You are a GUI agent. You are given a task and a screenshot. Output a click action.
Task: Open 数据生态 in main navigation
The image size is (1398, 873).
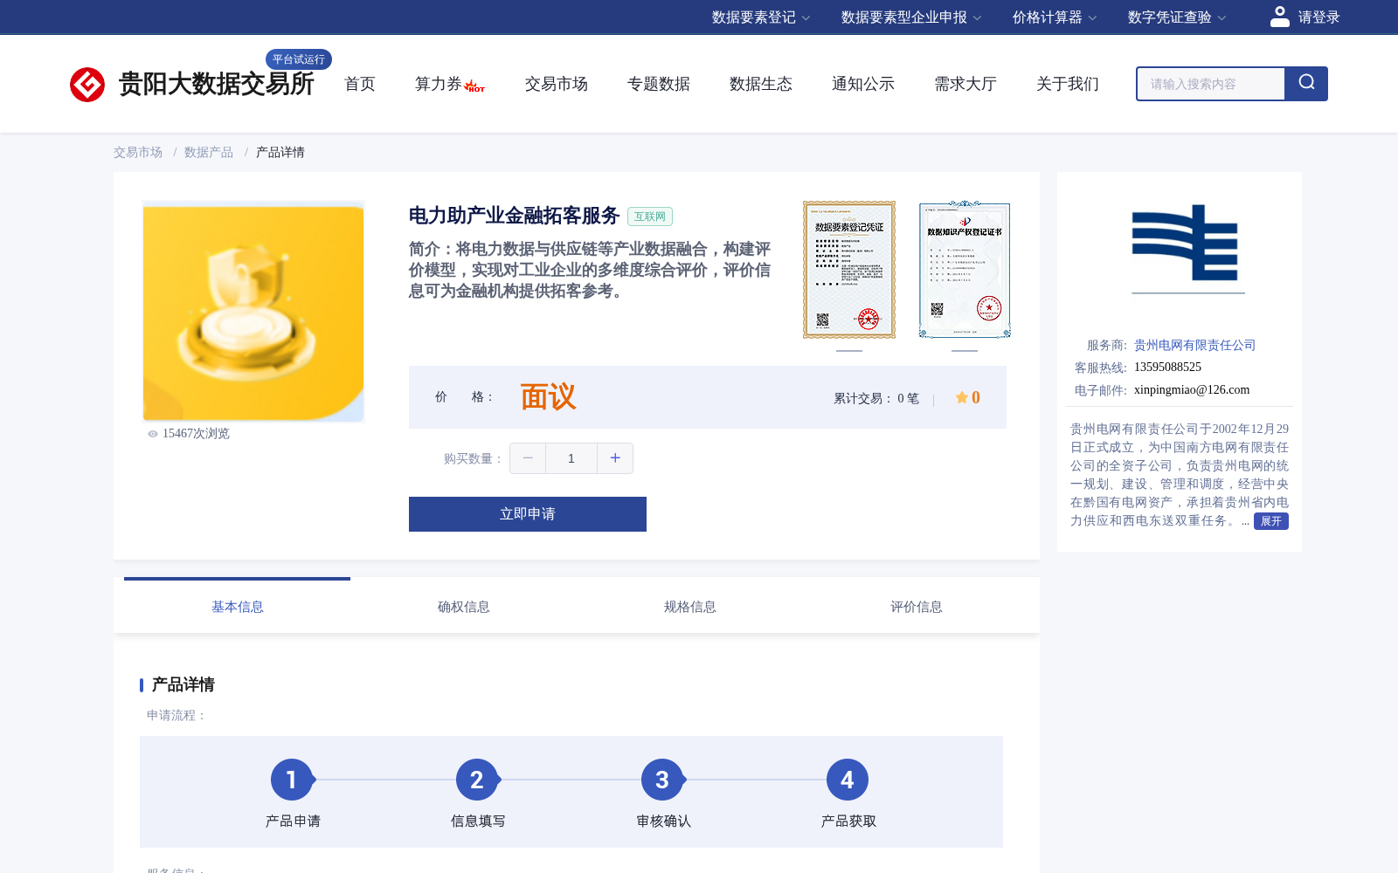coord(761,84)
